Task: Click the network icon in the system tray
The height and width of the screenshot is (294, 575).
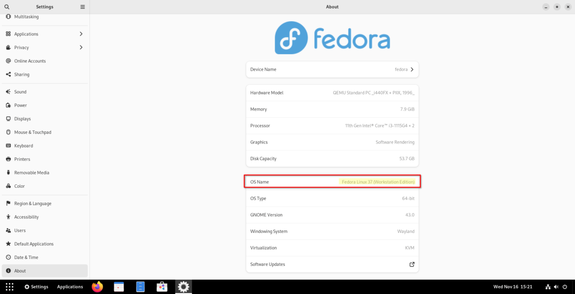Action: coord(547,287)
